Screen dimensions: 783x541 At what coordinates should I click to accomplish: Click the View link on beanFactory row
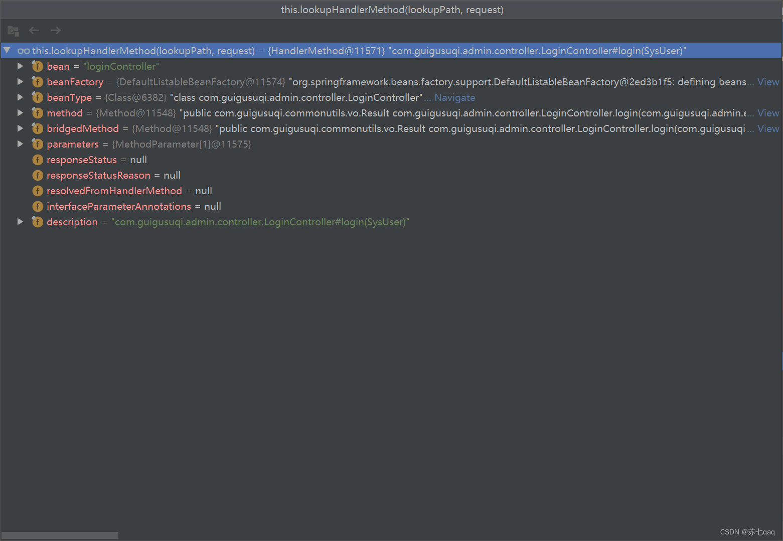[x=768, y=82]
